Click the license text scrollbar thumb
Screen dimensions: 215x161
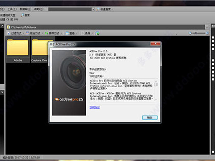(156, 85)
